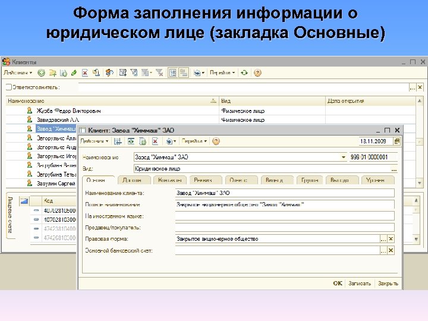Toggle bottom panel view button in Клиенты toolbar
This screenshot has width=428, height=321.
coord(184,73)
